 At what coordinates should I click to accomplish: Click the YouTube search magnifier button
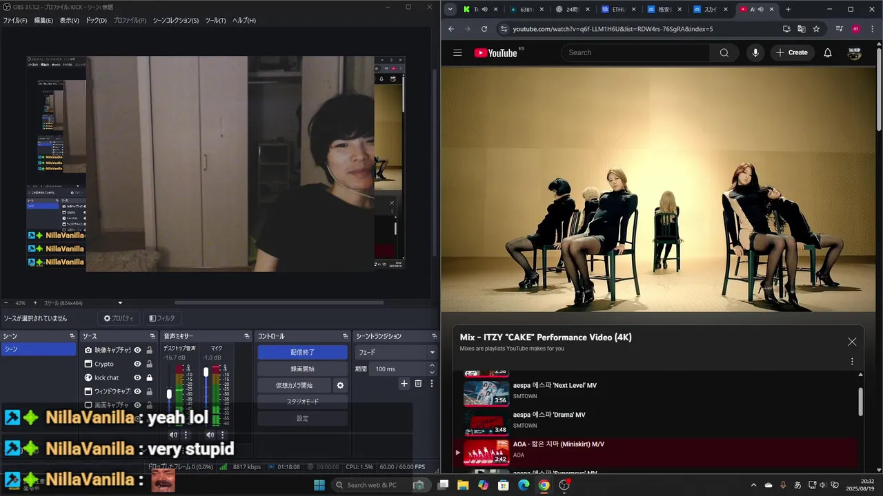click(x=724, y=52)
